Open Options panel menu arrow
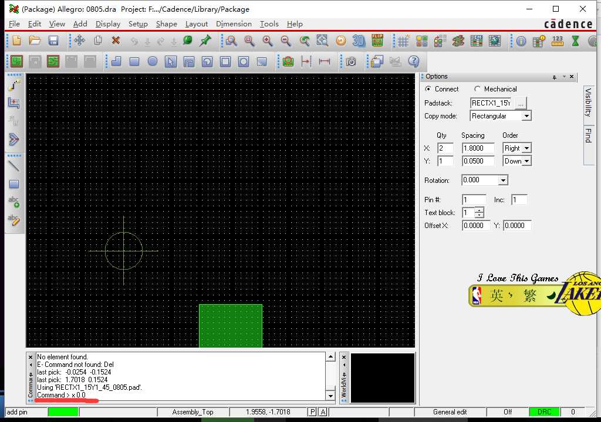The height and width of the screenshot is (422, 601). (x=564, y=77)
